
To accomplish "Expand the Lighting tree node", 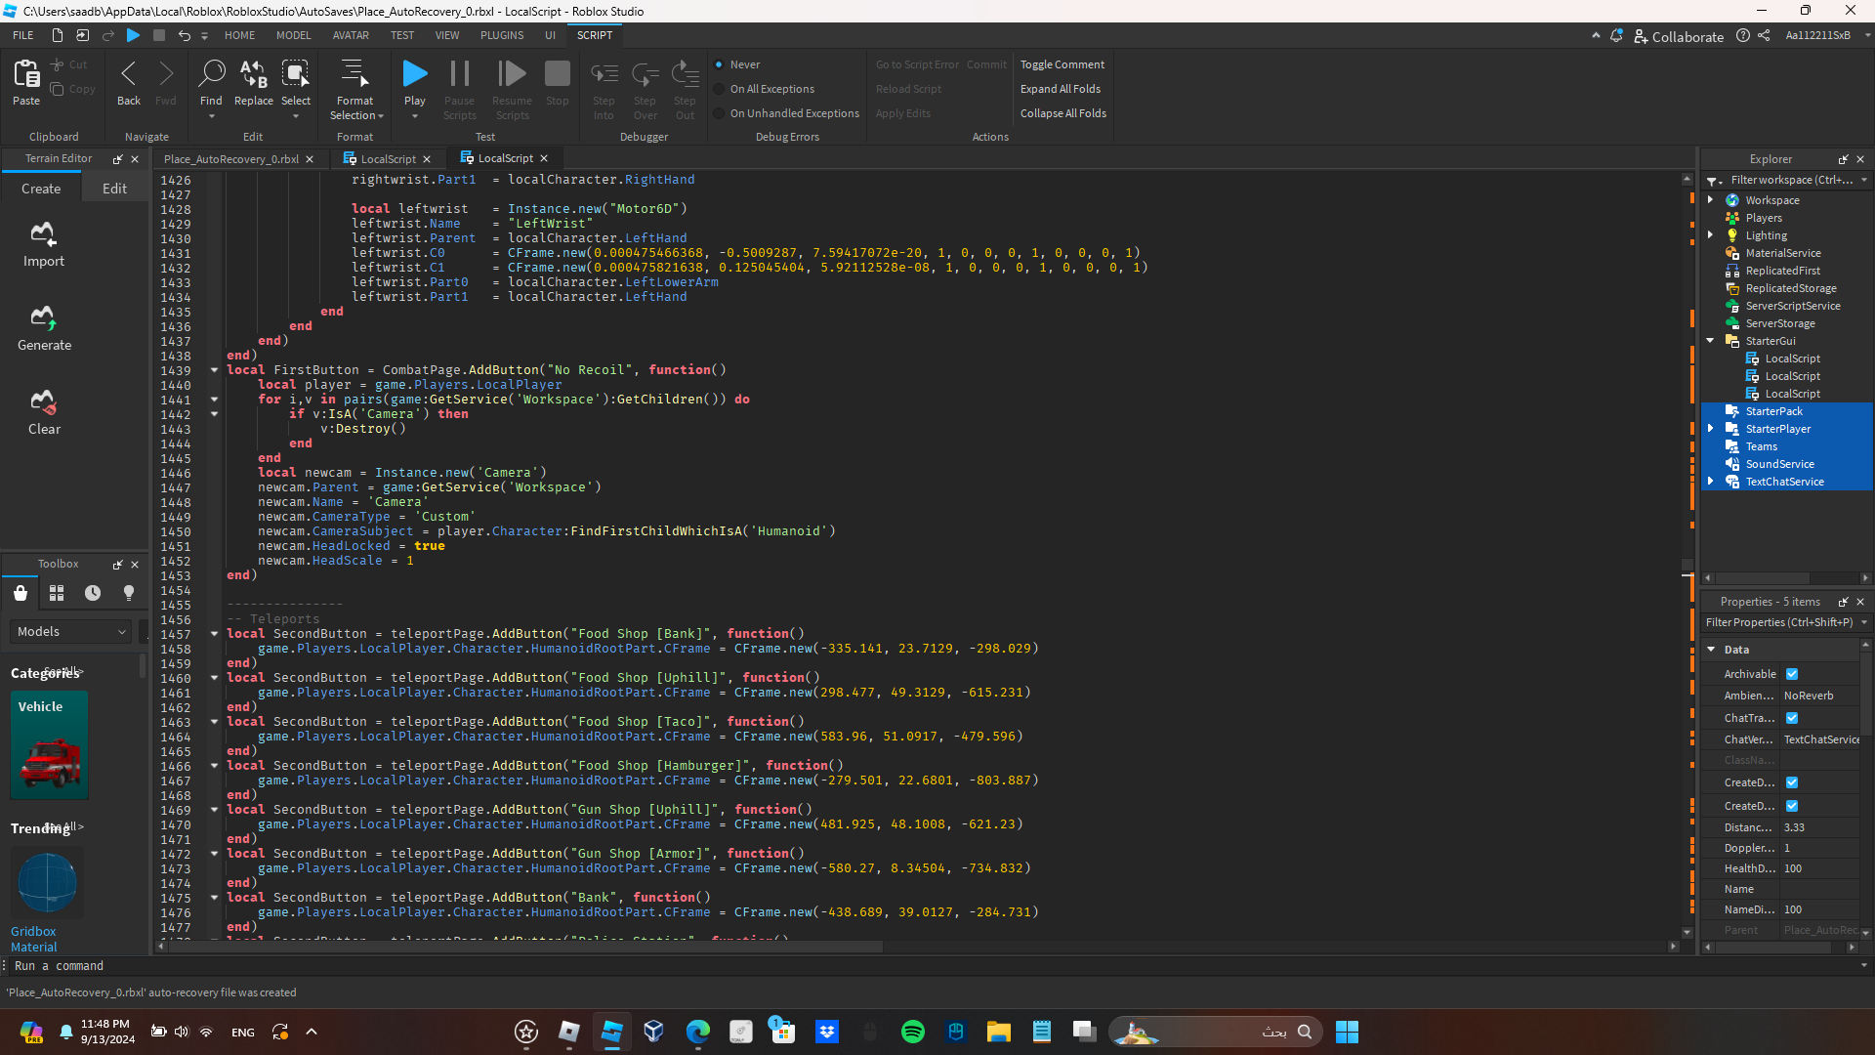I will (x=1711, y=235).
